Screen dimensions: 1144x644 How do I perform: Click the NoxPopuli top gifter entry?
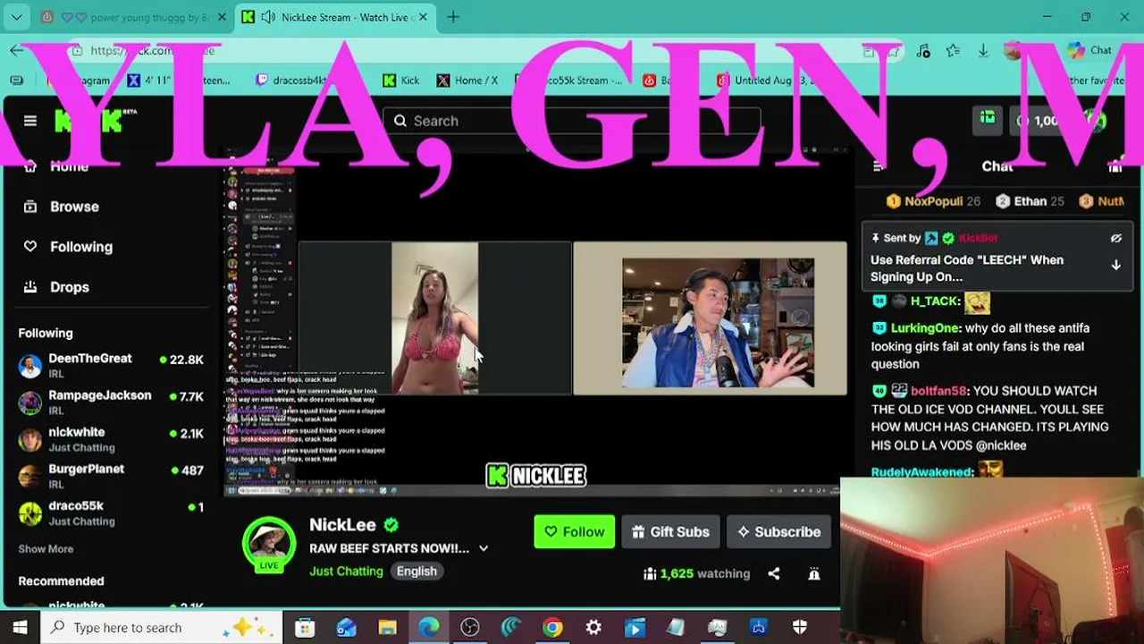[933, 201]
